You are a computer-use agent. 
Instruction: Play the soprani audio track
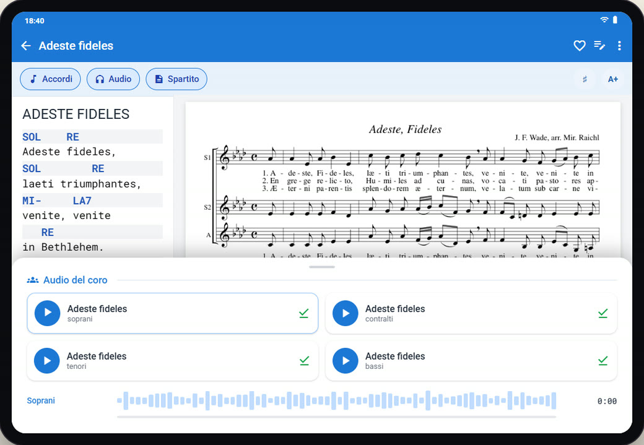point(47,313)
